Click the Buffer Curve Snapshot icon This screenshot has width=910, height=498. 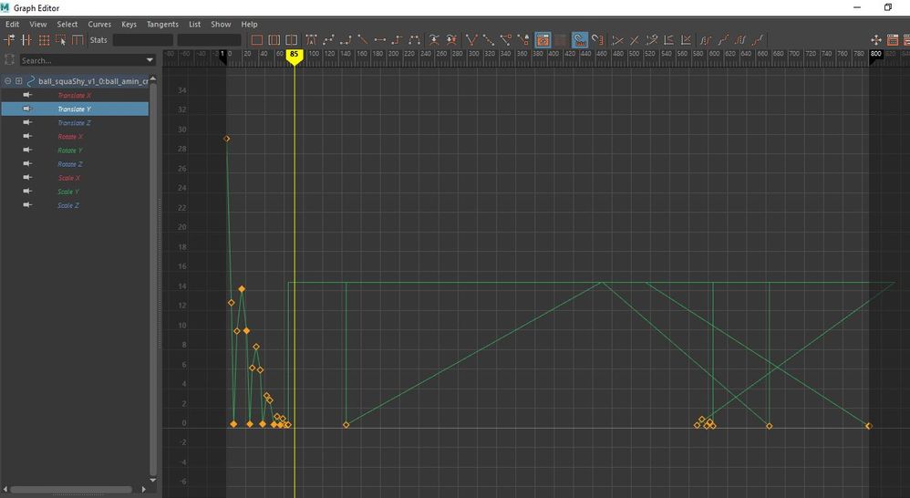[x=434, y=40]
